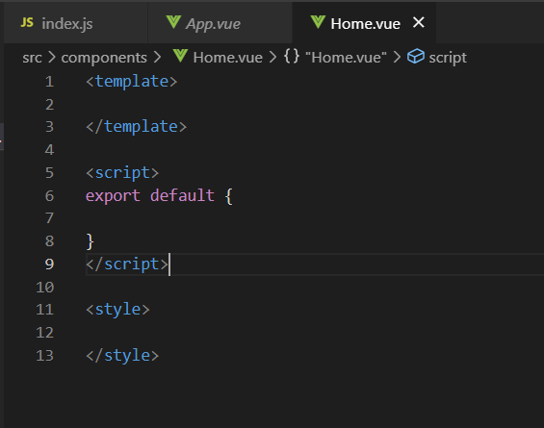Open the components breadcrumb dropdown
This screenshot has width=544, height=428.
(104, 58)
